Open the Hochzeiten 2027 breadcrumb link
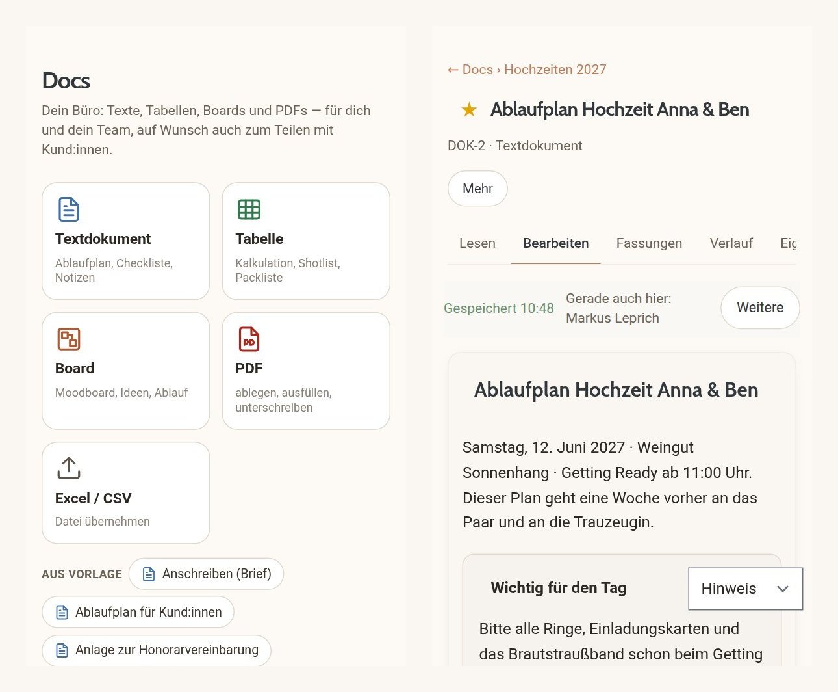 555,70
